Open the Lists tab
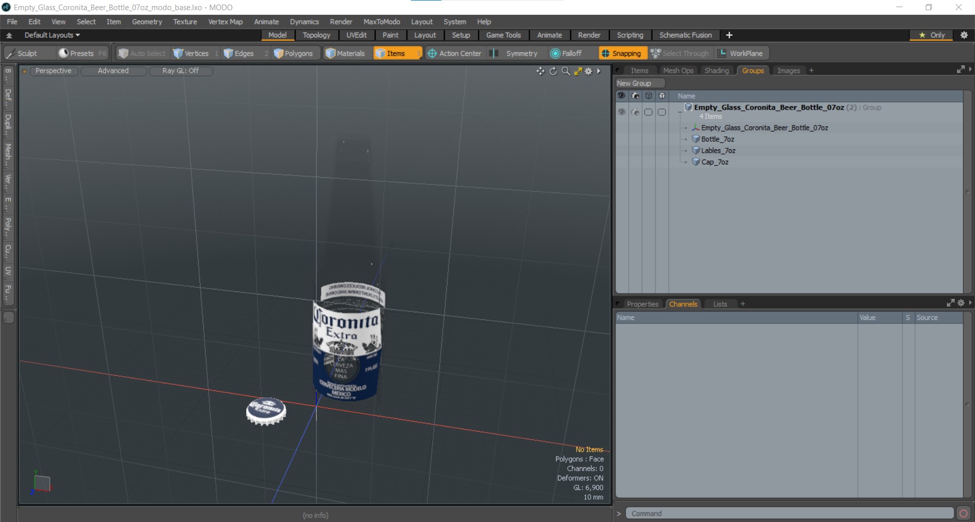This screenshot has height=522, width=975. 720,304
